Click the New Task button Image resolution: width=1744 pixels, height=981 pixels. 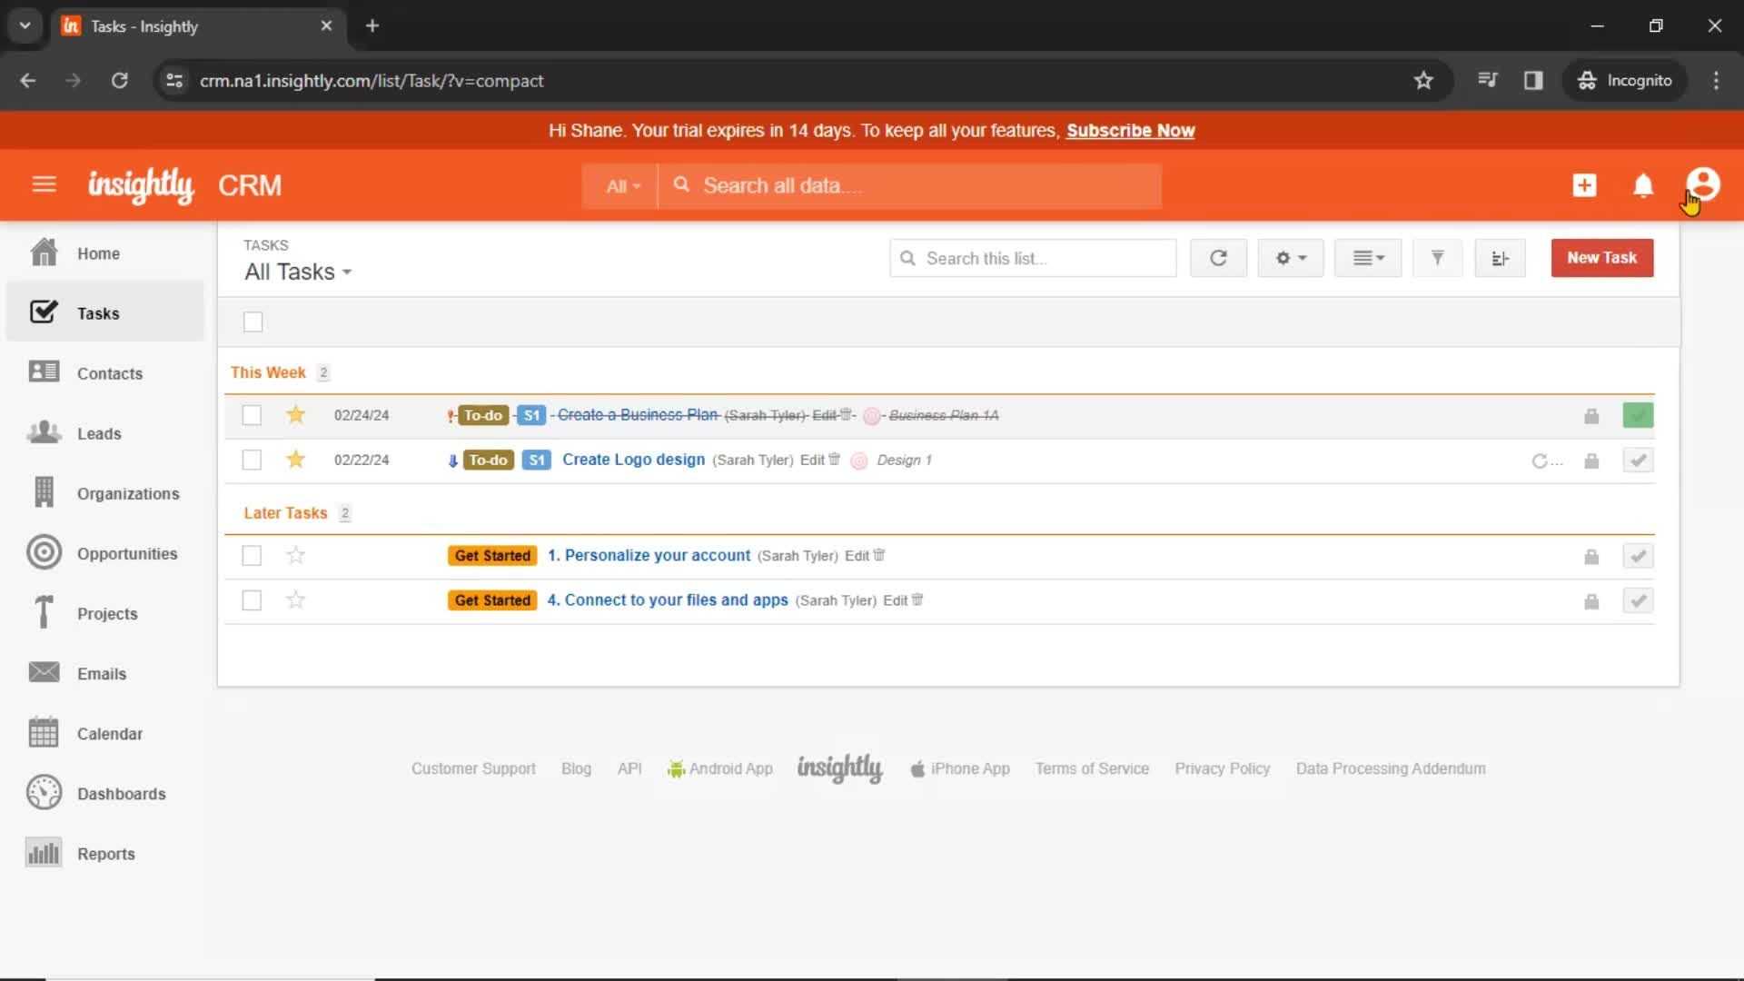point(1604,256)
